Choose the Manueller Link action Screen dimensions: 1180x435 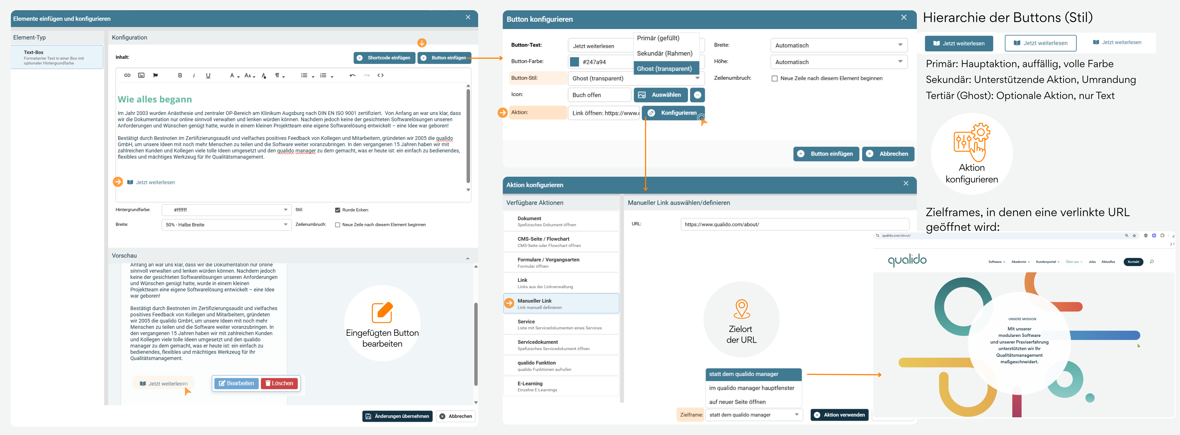(561, 304)
